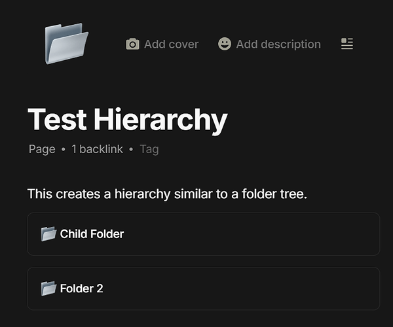Click the hierarchy description paragraph text
393x327 pixels.
click(167, 194)
